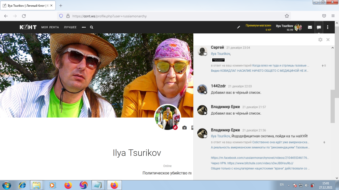Go to the ЛУЧШЕЕ section
The image size is (339, 190).
[x=70, y=27]
